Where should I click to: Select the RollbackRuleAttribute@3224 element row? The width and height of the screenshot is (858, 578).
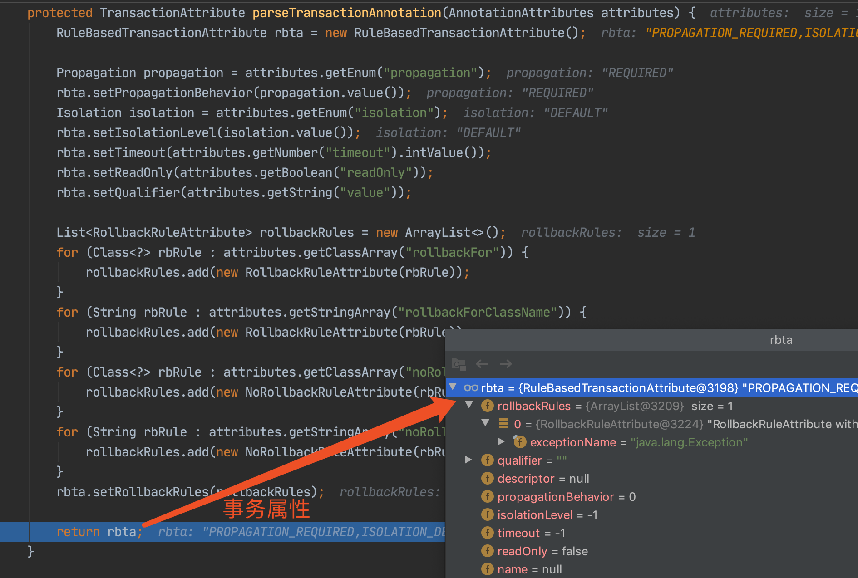(652, 424)
